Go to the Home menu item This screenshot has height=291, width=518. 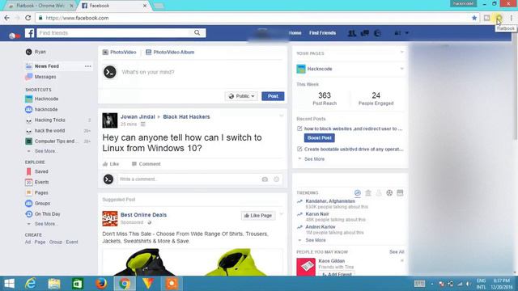295,33
